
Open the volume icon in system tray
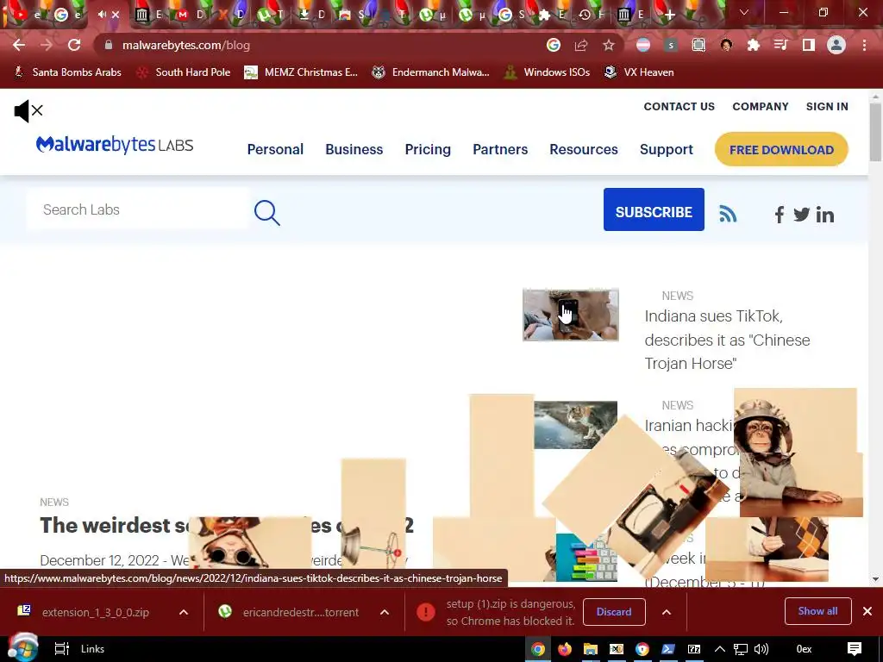point(761,649)
